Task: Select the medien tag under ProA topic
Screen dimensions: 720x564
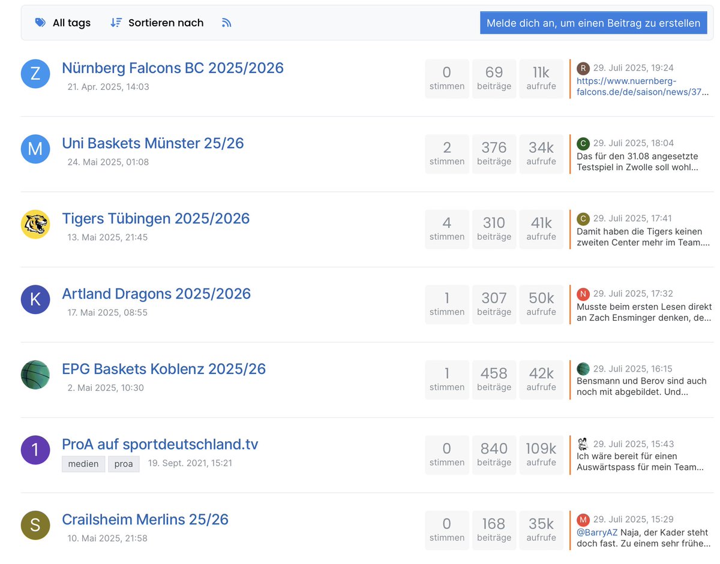Action: click(x=83, y=463)
